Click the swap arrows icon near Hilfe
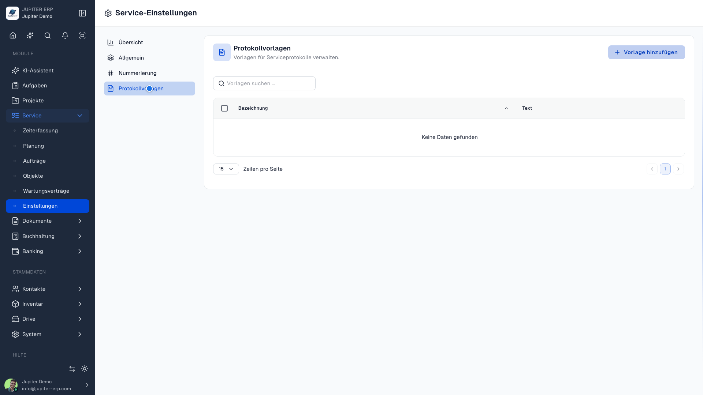The height and width of the screenshot is (395, 703). click(x=72, y=369)
